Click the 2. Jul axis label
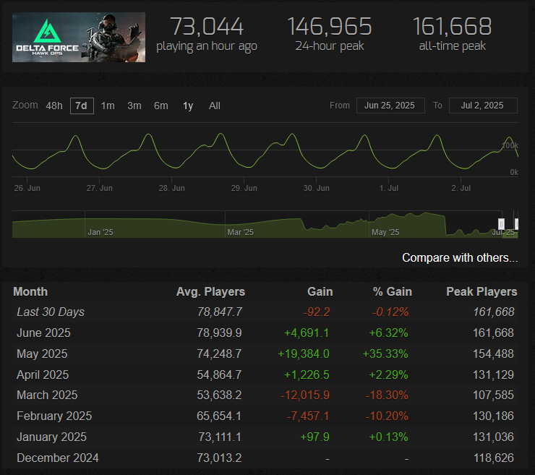This screenshot has height=475, width=535. click(461, 188)
